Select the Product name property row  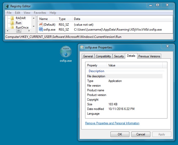pyautogui.click(x=124, y=90)
